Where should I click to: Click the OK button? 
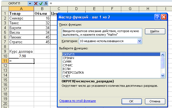(132, 101)
